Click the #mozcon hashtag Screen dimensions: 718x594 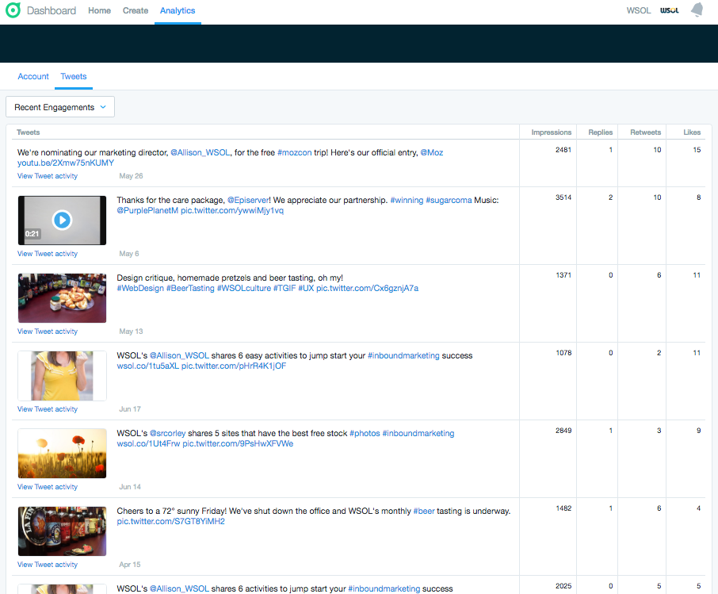click(x=295, y=152)
